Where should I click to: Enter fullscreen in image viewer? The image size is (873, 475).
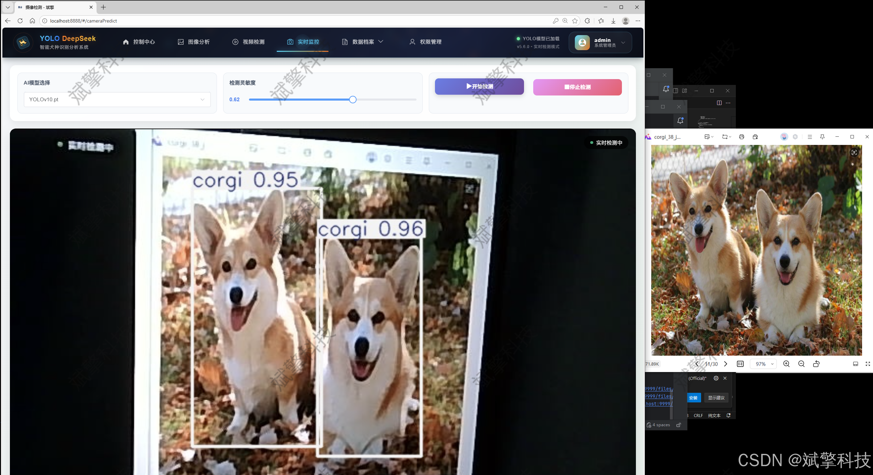[868, 364]
